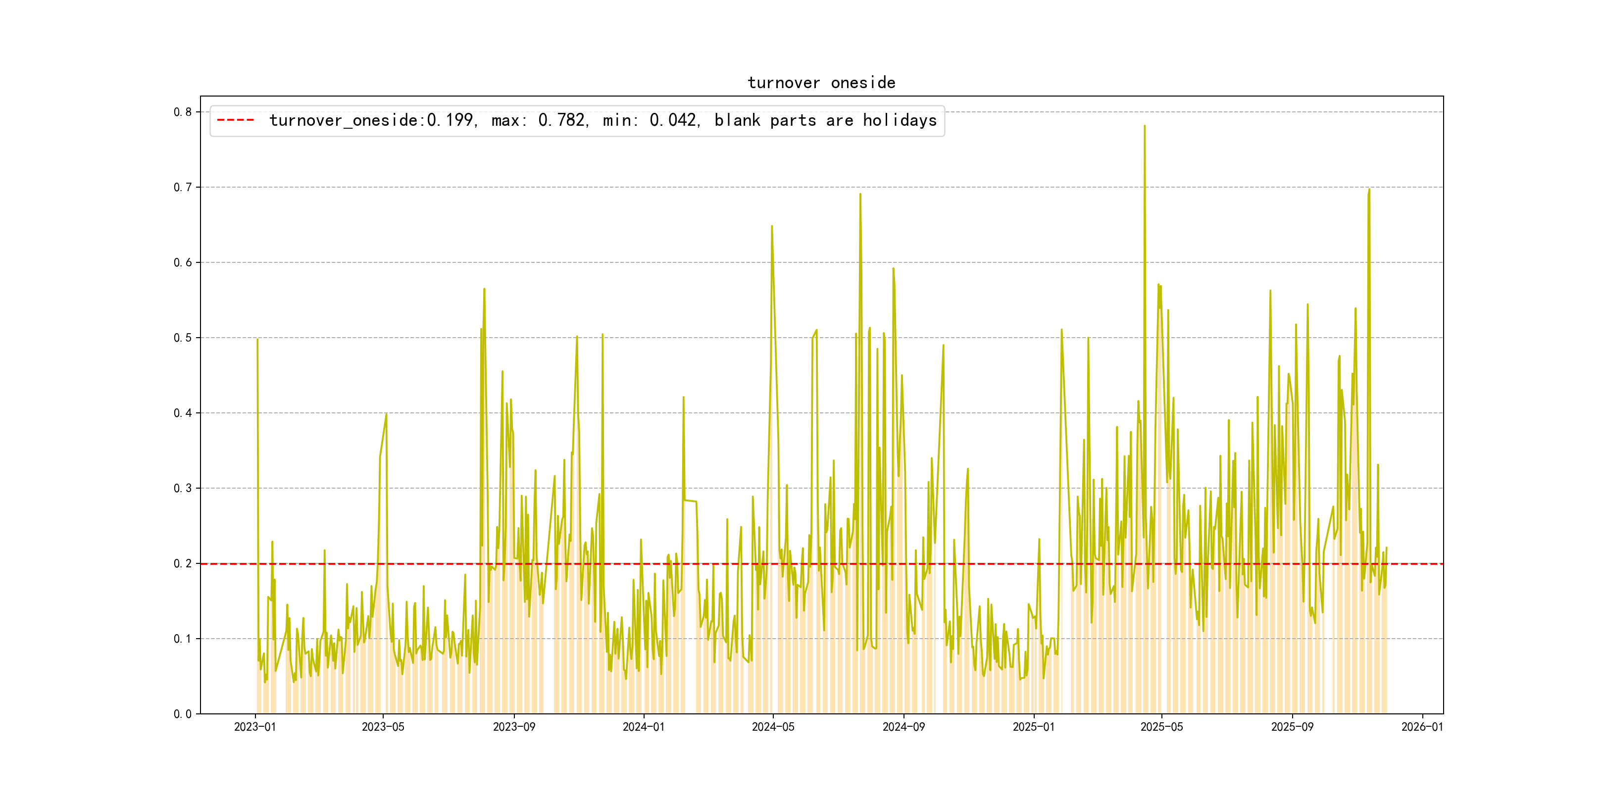Click the 0.8 y-axis tick label

pyautogui.click(x=183, y=112)
